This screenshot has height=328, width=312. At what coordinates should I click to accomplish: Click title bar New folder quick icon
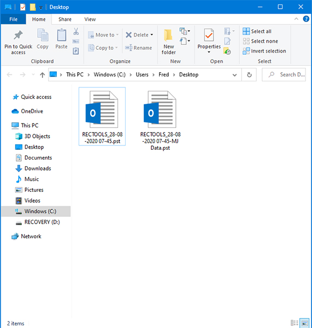[33, 7]
